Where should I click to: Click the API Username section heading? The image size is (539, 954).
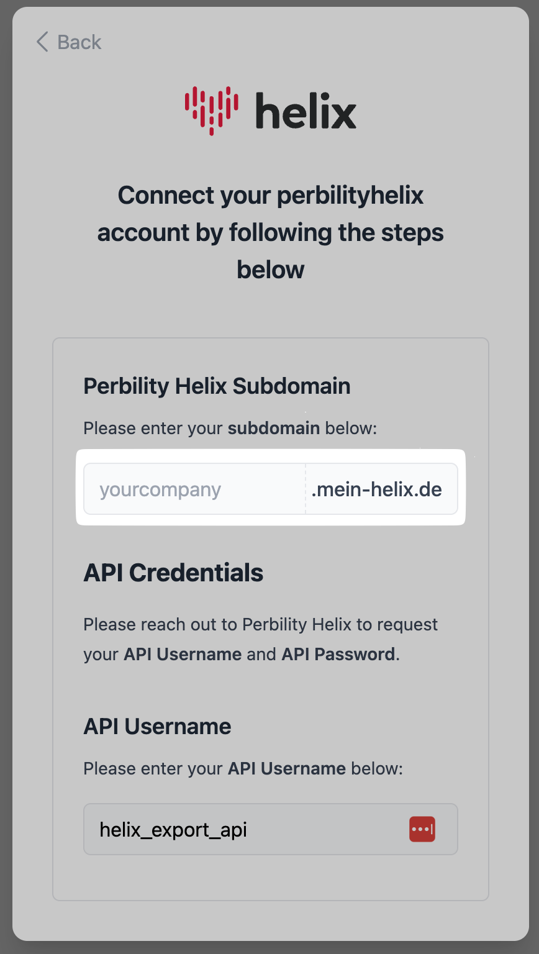click(157, 726)
